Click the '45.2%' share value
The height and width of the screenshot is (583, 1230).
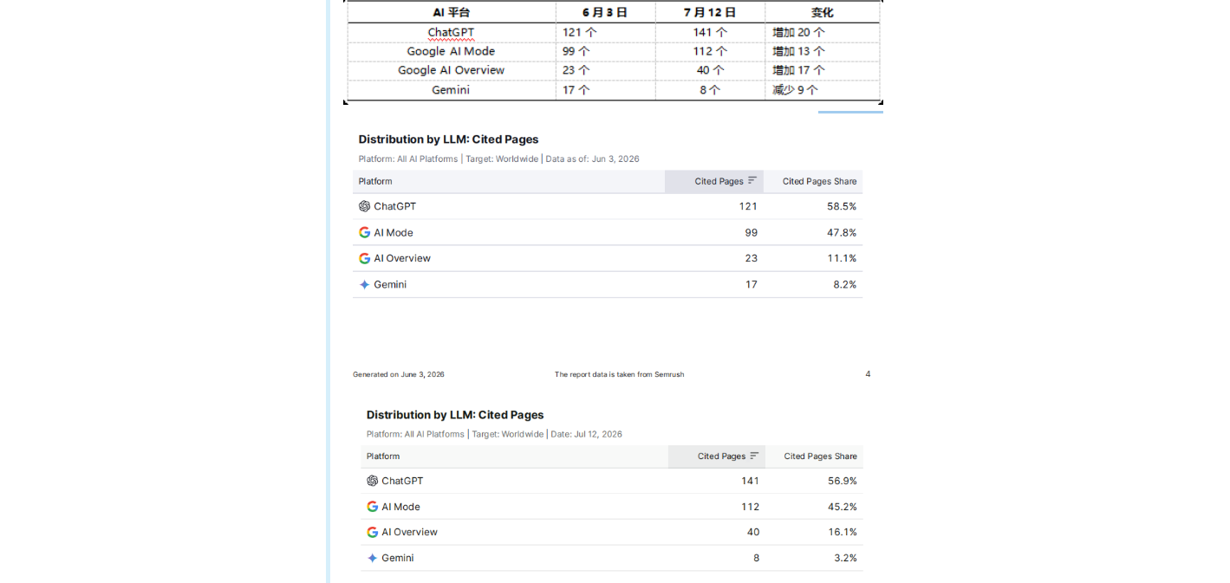(x=842, y=507)
